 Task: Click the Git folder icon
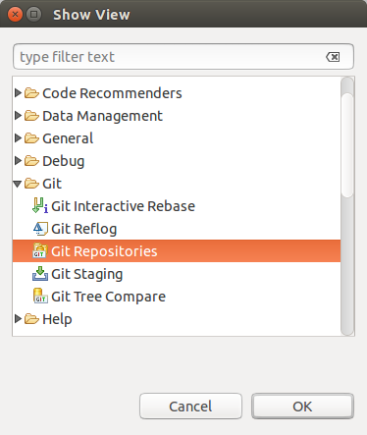(31, 184)
